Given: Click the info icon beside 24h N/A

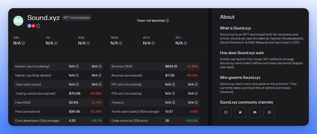Looking at the screenshot, I should click(x=23, y=43).
